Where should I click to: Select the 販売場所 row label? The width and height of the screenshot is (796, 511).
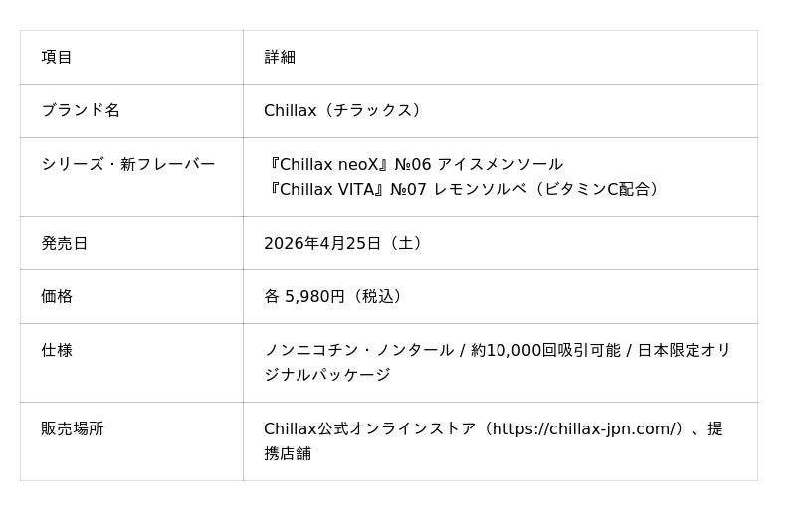(73, 428)
